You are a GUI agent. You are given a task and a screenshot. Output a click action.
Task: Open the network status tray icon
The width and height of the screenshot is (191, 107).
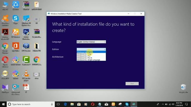pyautogui.click(x=170, y=104)
